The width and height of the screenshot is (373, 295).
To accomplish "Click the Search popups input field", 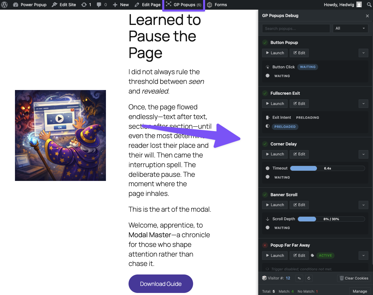I will pyautogui.click(x=296, y=28).
